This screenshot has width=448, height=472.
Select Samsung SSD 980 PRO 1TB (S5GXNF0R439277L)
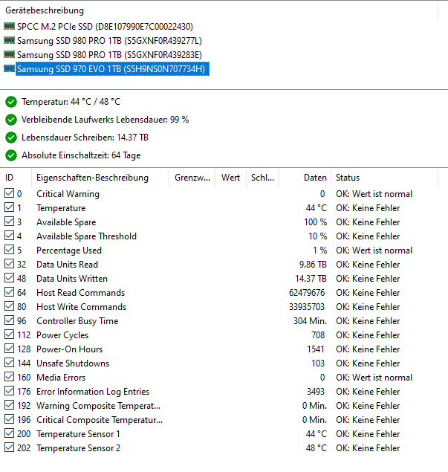coord(109,41)
